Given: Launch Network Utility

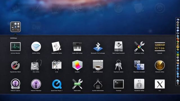Looking at the screenshot, I should [160, 65].
